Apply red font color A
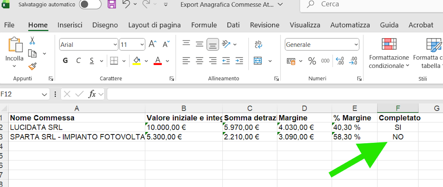This screenshot has width=443, height=187. click(158, 61)
